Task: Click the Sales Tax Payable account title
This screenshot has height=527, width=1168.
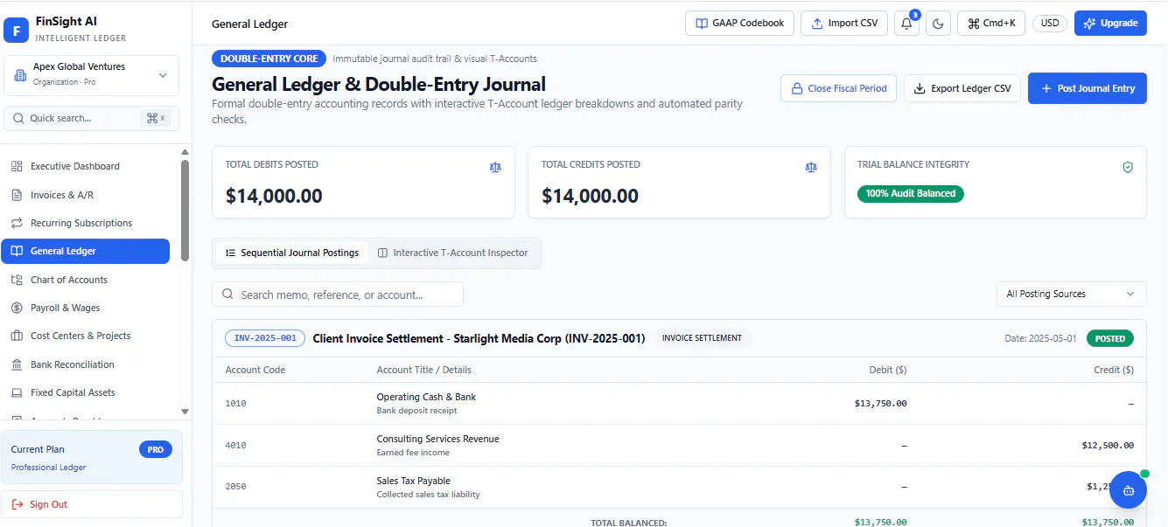Action: 414,481
